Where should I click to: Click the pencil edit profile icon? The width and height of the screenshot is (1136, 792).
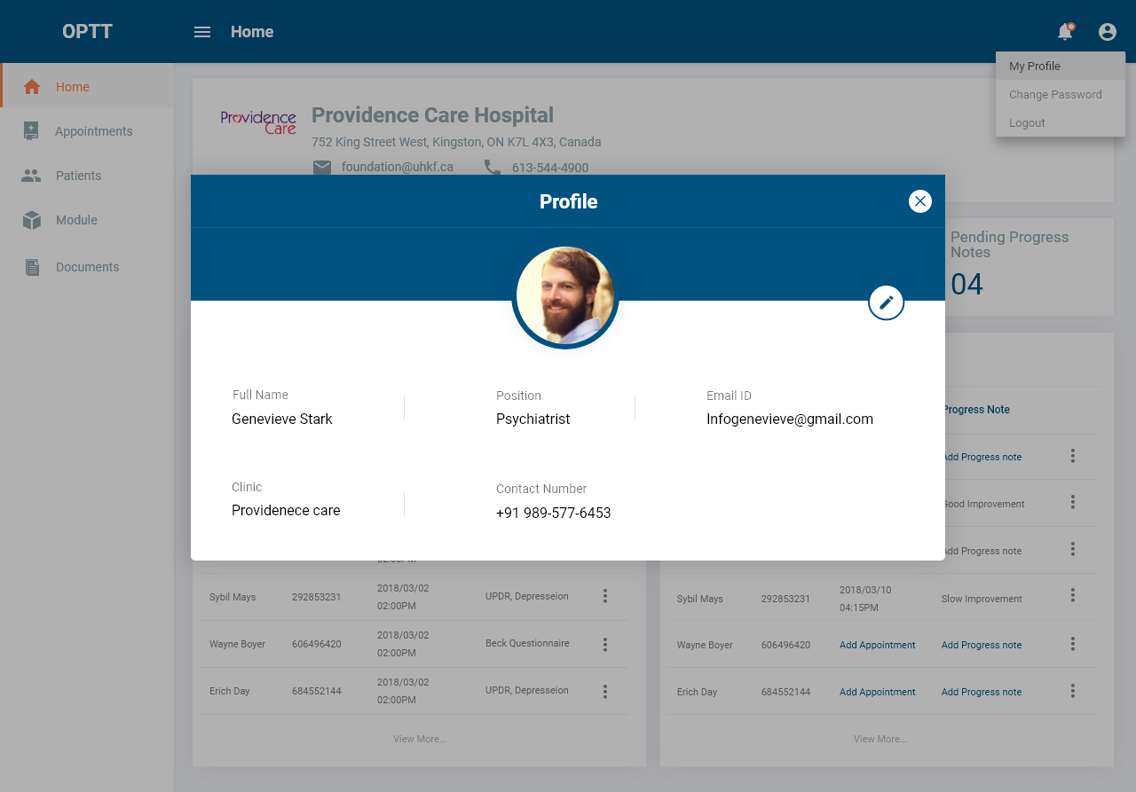click(x=886, y=302)
